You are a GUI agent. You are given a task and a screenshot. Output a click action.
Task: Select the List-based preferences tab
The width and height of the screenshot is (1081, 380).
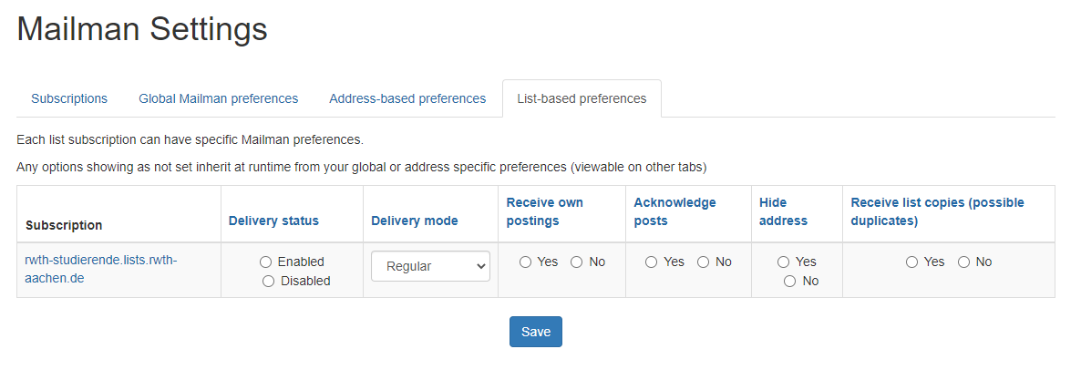click(x=582, y=98)
